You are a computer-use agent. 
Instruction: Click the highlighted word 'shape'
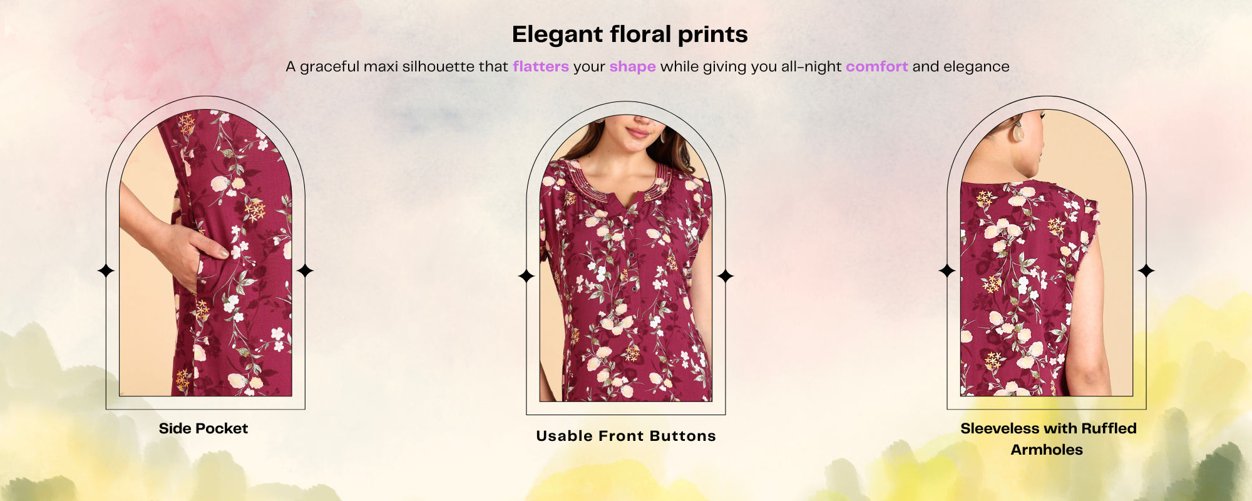633,67
